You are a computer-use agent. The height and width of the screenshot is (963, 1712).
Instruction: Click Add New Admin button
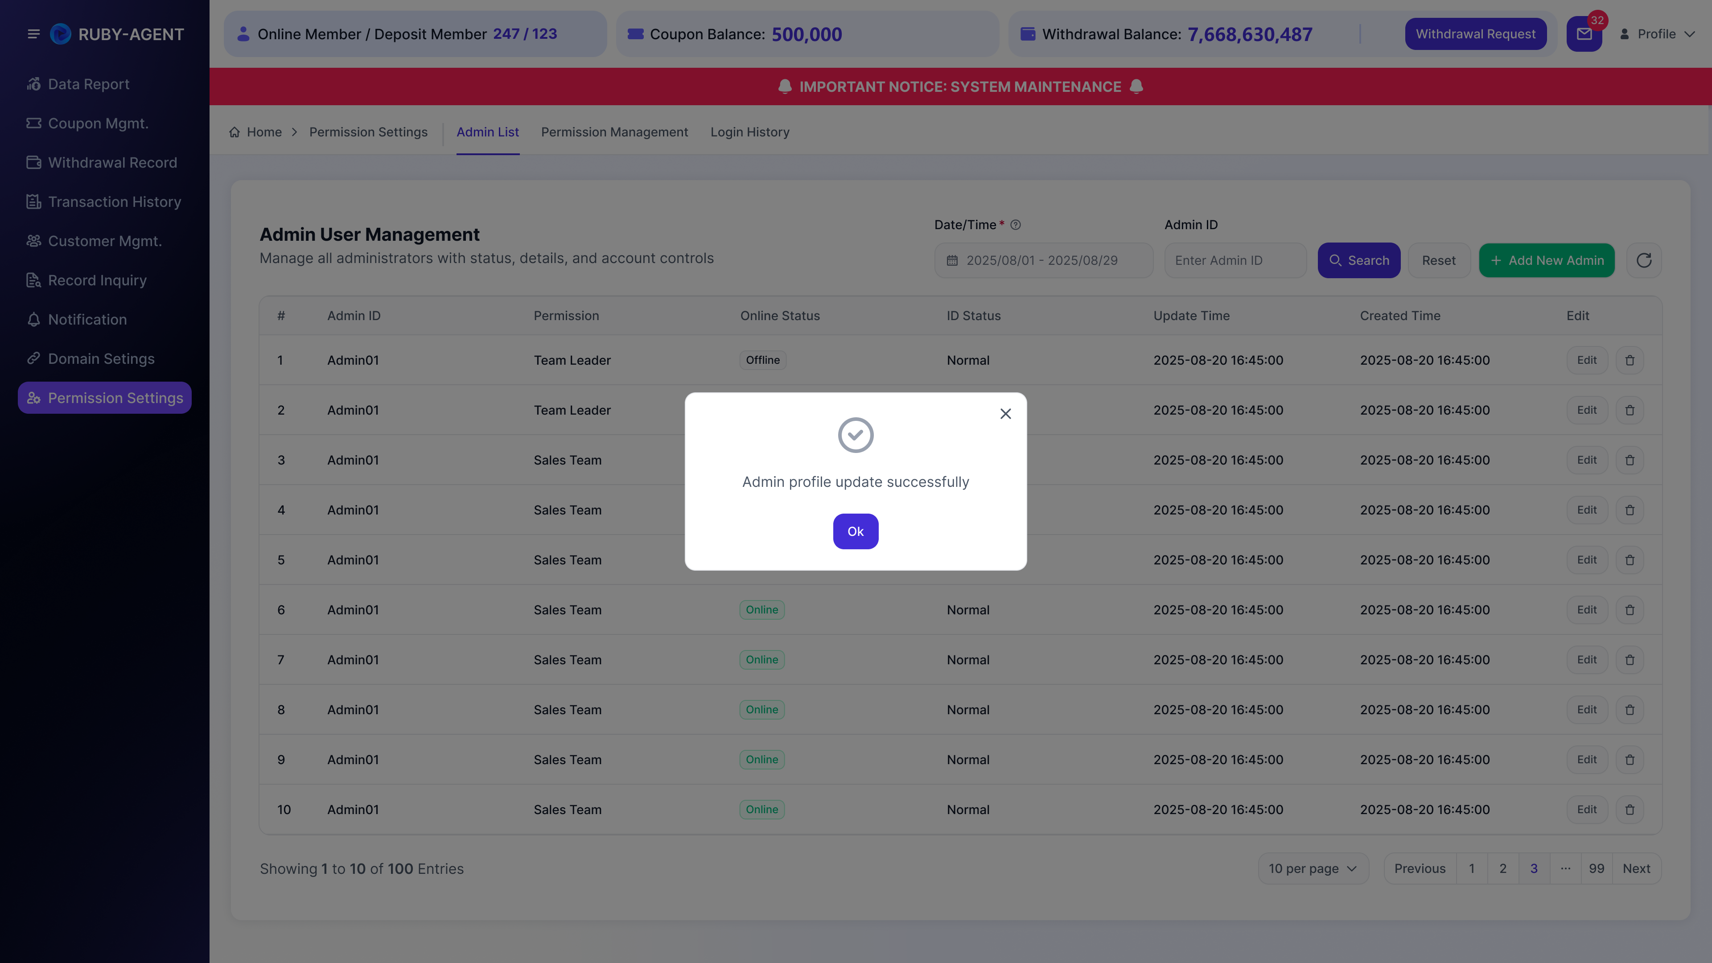coord(1547,260)
